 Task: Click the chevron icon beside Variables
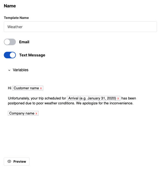point(9,70)
